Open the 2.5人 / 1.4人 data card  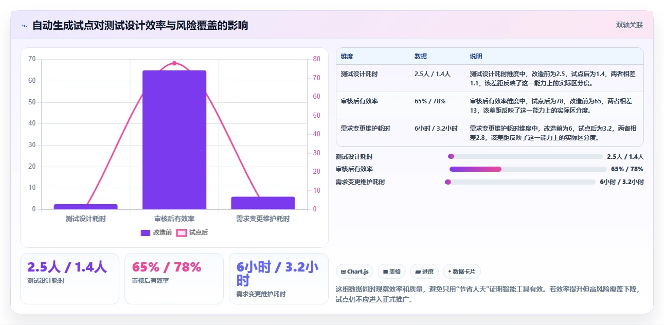69,279
